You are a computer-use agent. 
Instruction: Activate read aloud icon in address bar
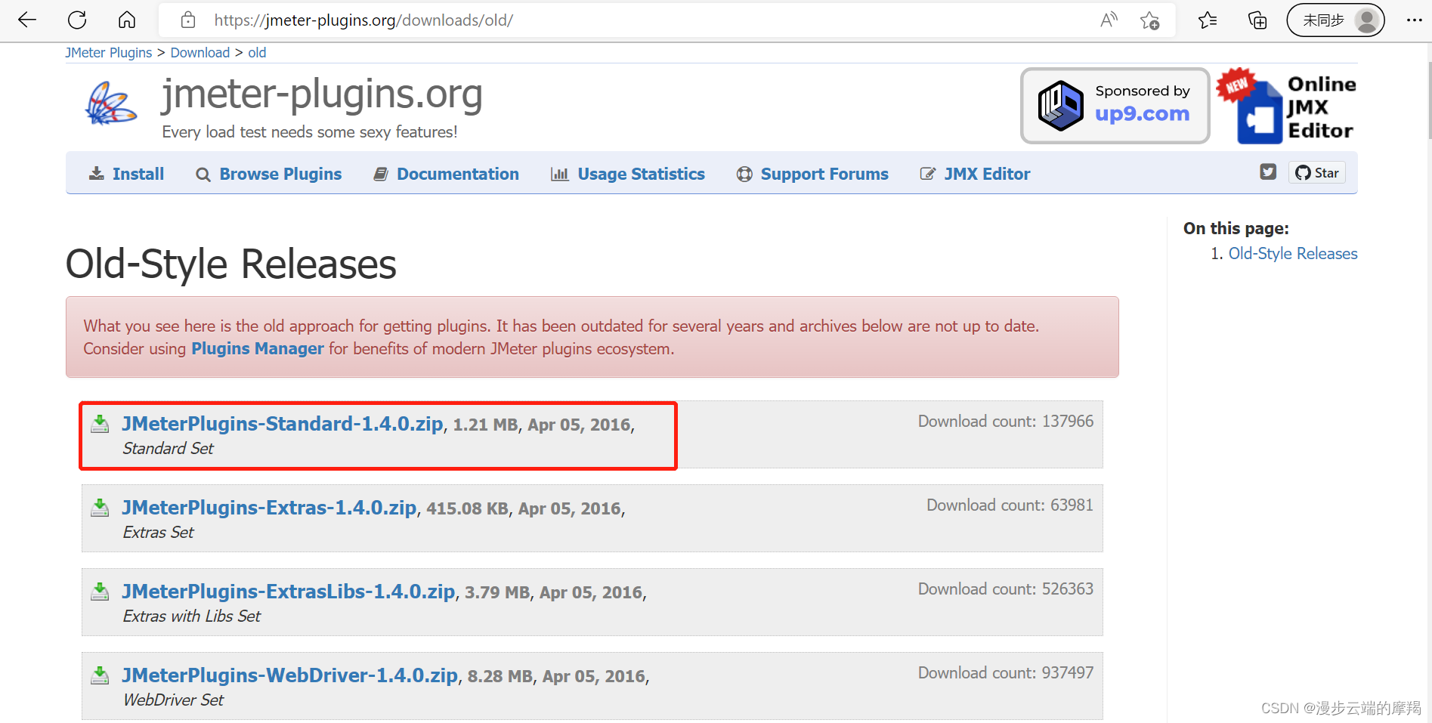(1109, 20)
